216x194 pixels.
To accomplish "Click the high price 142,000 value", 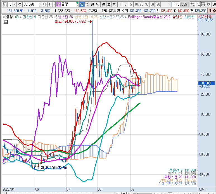I will [184, 11].
